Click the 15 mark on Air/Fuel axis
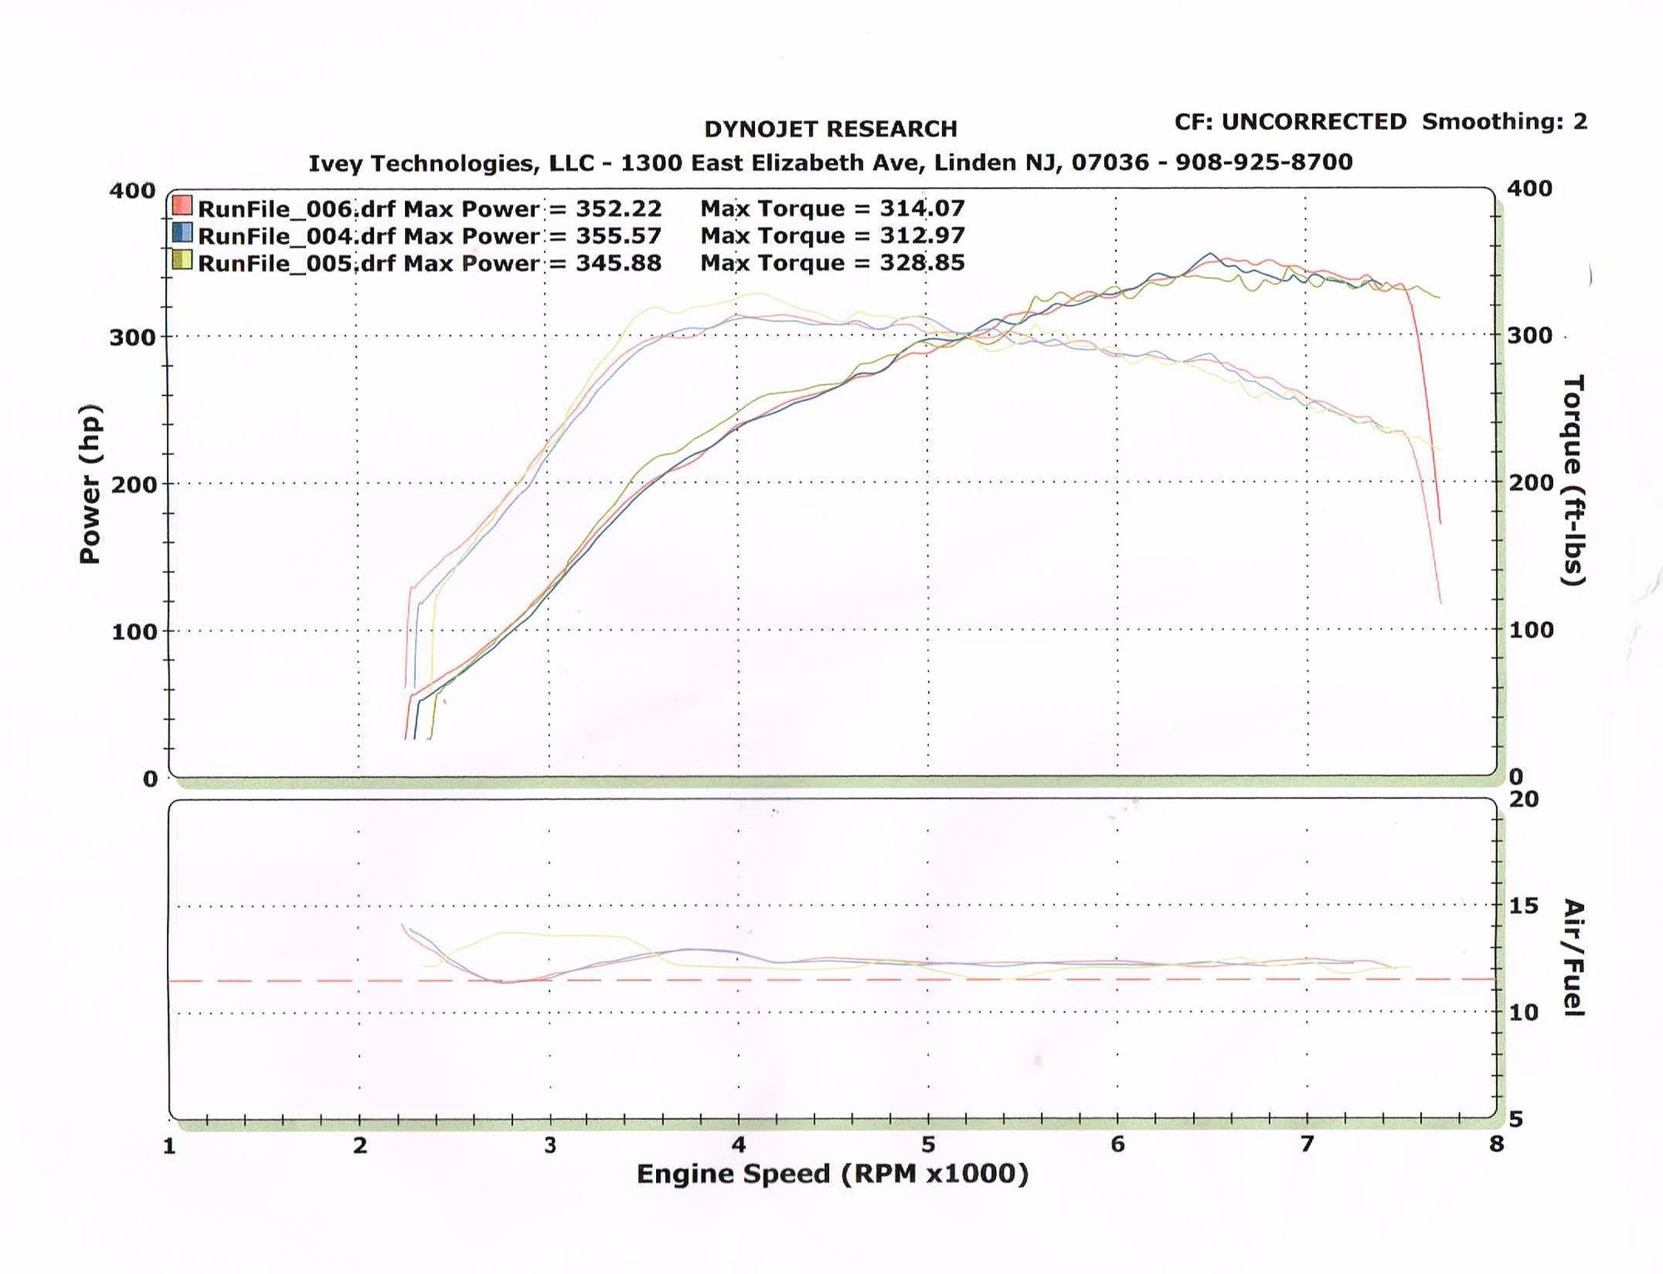 pos(1523,905)
